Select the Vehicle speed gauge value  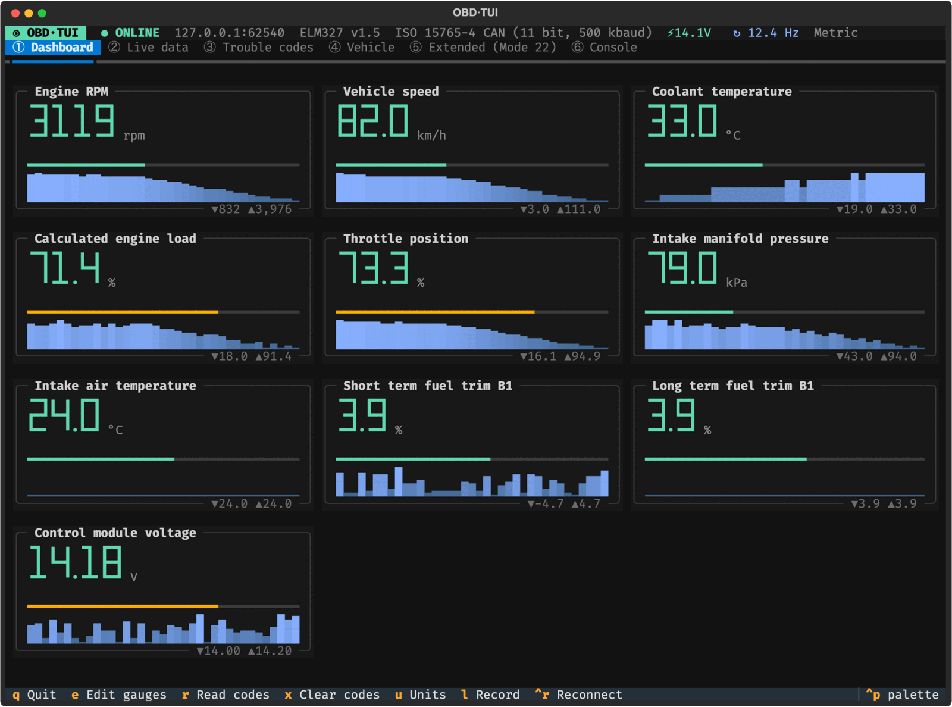[373, 121]
